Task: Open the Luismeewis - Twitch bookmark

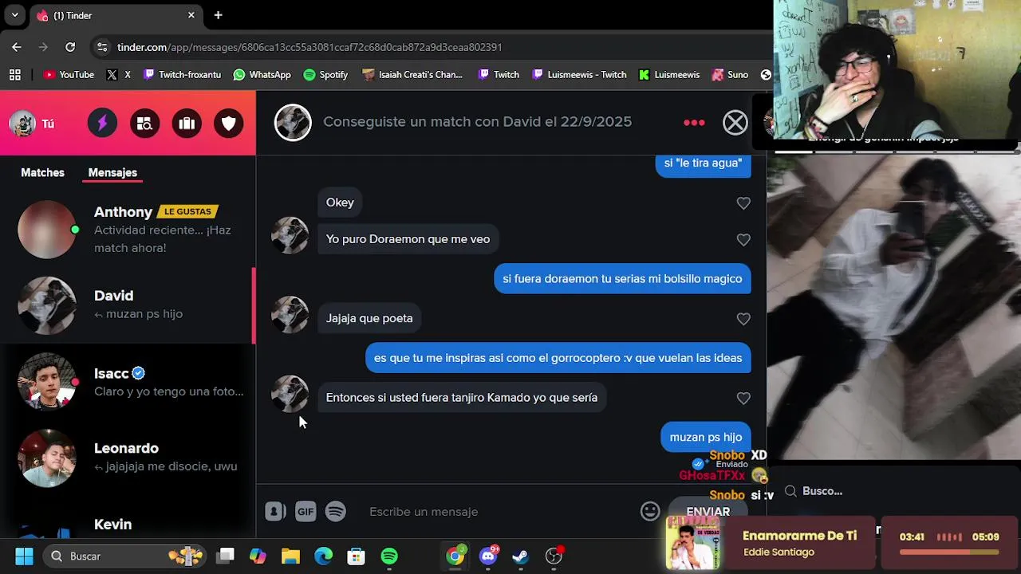Action: [579, 75]
